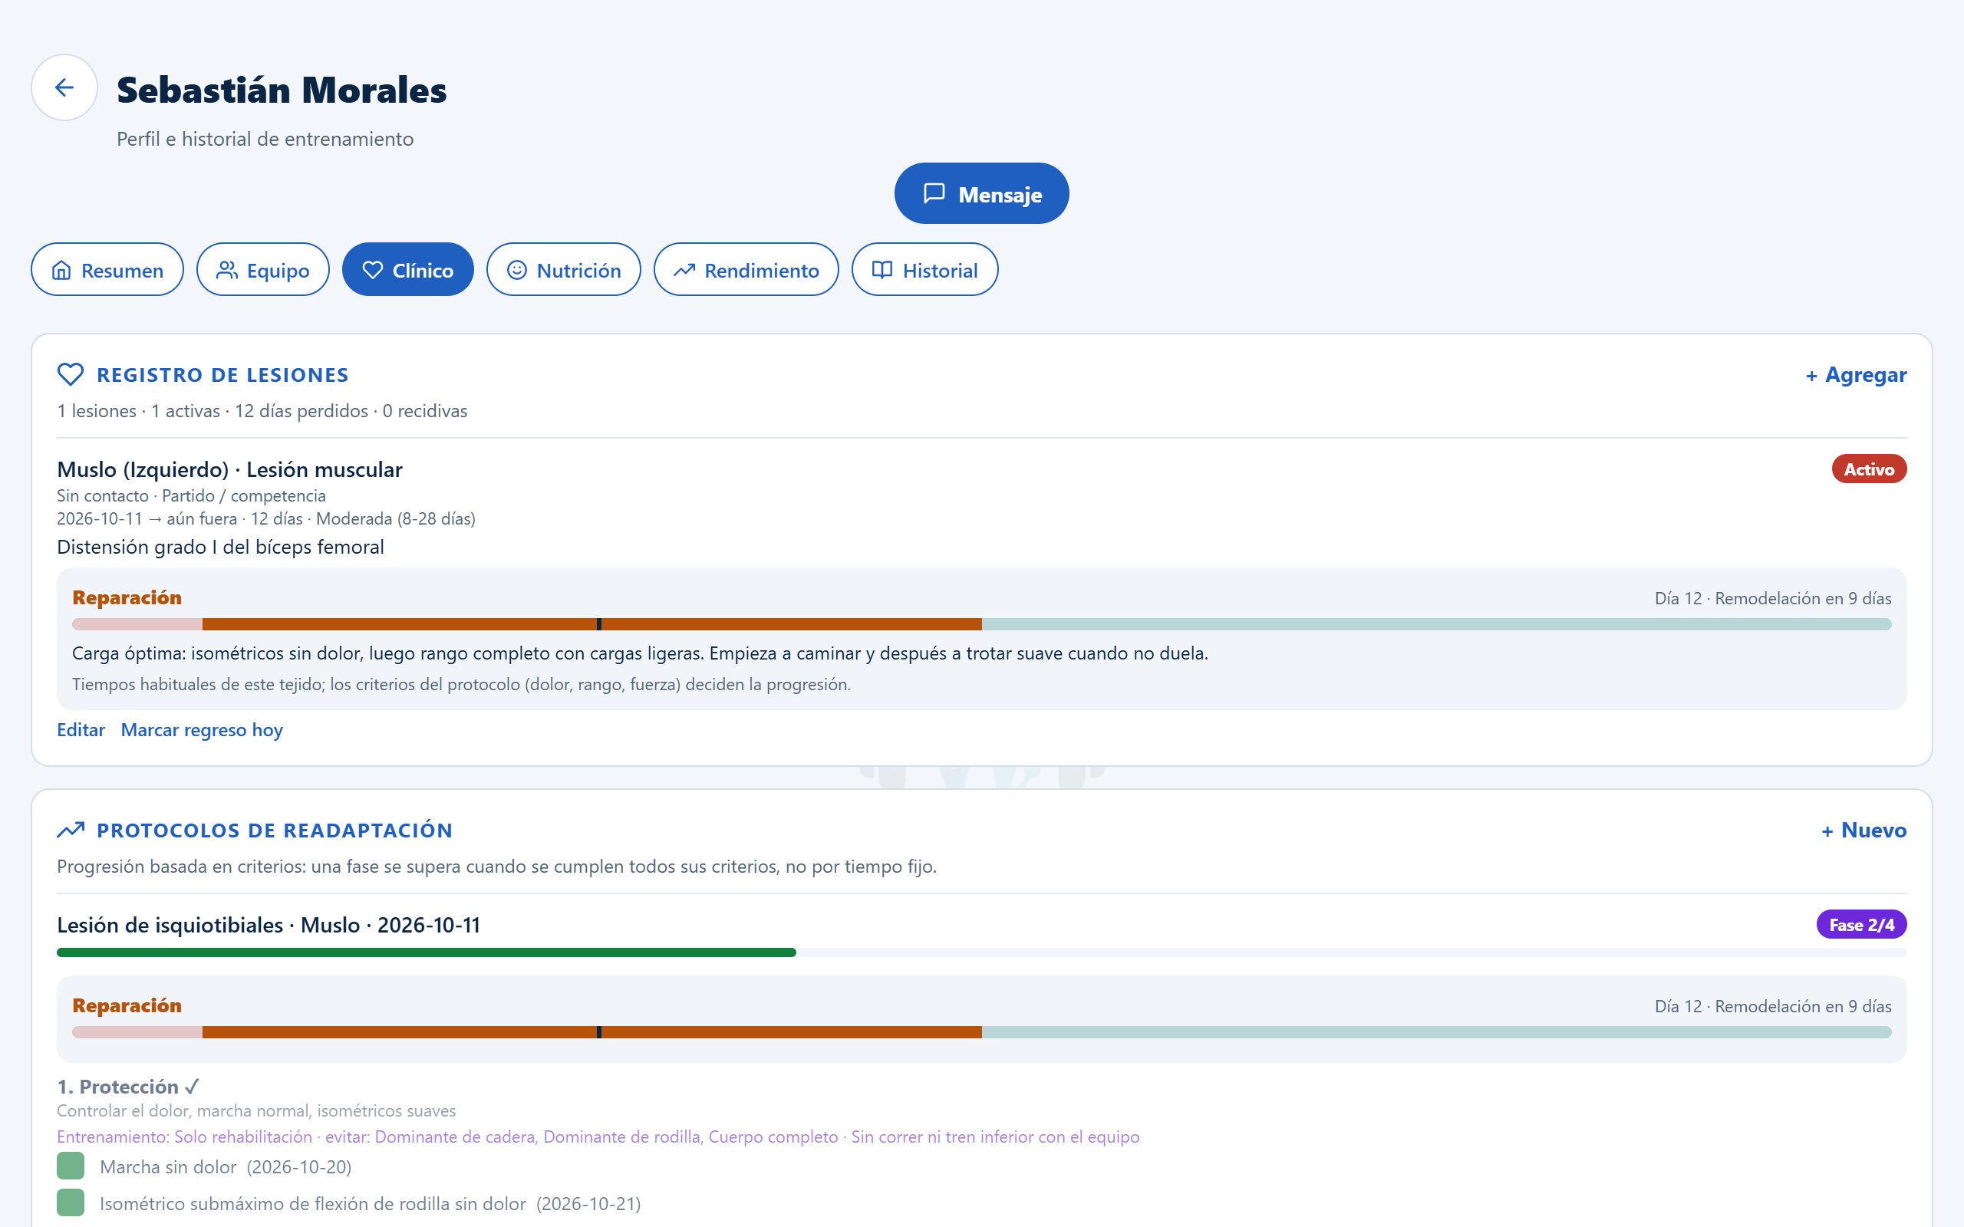The height and width of the screenshot is (1227, 1964).
Task: Click the trend arrow icon on Rendimiento
Action: [684, 270]
